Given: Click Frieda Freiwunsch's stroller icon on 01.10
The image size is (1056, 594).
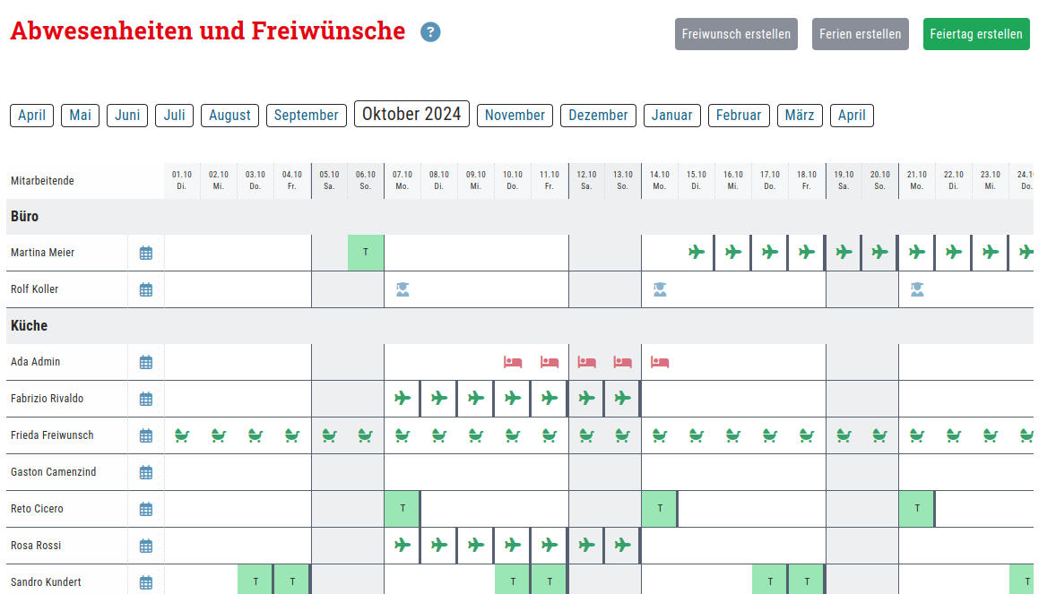Looking at the screenshot, I should (182, 435).
